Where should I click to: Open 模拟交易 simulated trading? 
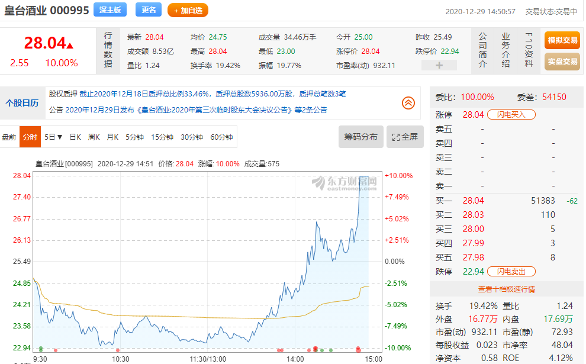click(562, 40)
